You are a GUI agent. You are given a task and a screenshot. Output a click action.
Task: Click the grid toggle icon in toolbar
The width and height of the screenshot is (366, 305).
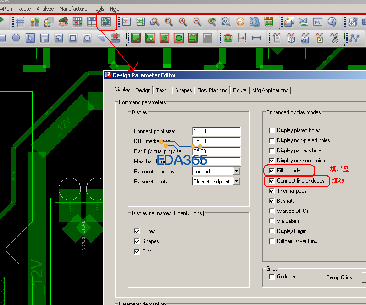click(x=20, y=22)
